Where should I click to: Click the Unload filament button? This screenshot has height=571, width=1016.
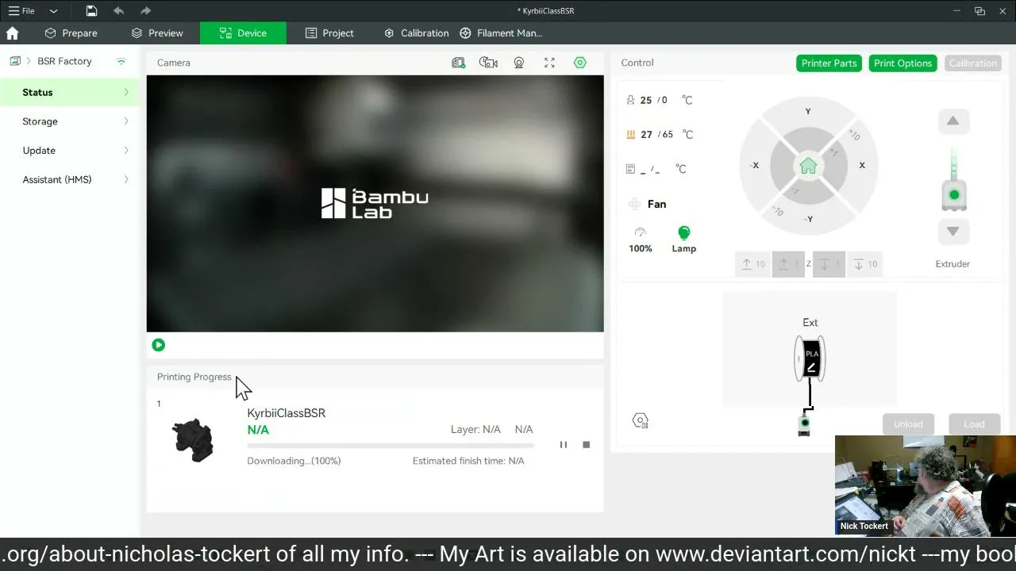click(908, 424)
